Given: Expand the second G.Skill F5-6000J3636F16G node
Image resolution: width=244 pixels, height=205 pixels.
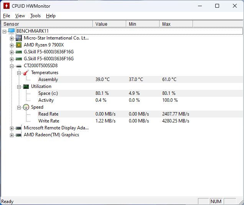Looking at the screenshot, I should pos(12,59).
